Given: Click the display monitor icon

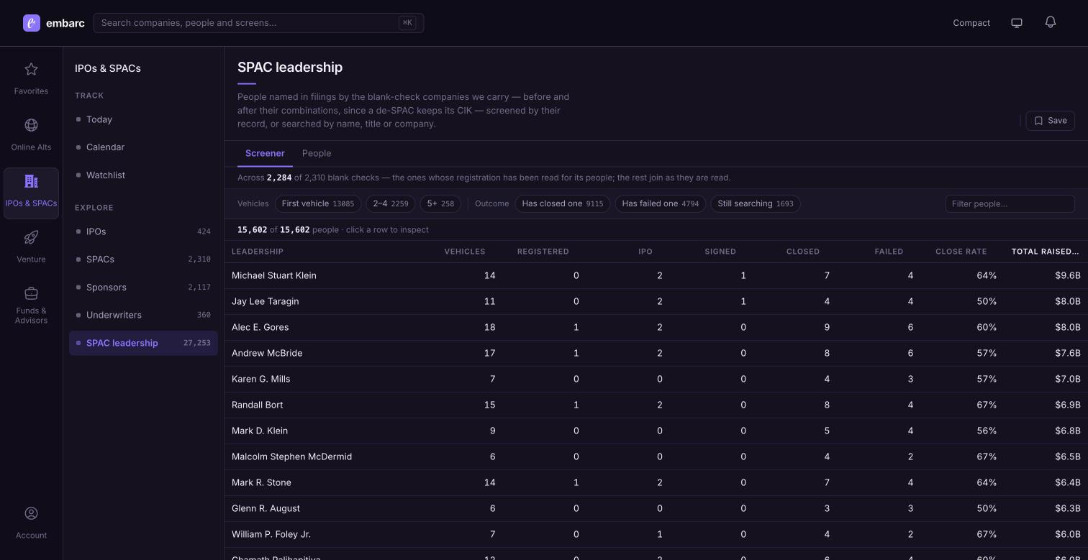Looking at the screenshot, I should click(x=1017, y=23).
